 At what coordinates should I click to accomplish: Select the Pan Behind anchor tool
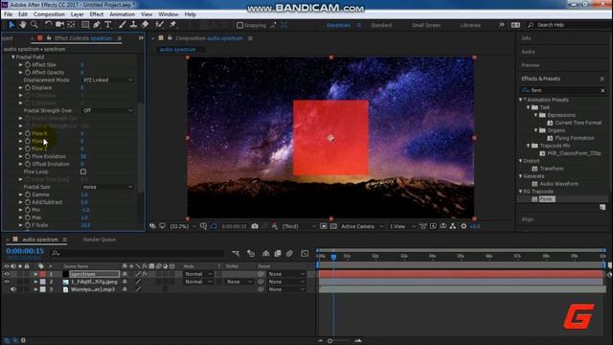(71, 25)
